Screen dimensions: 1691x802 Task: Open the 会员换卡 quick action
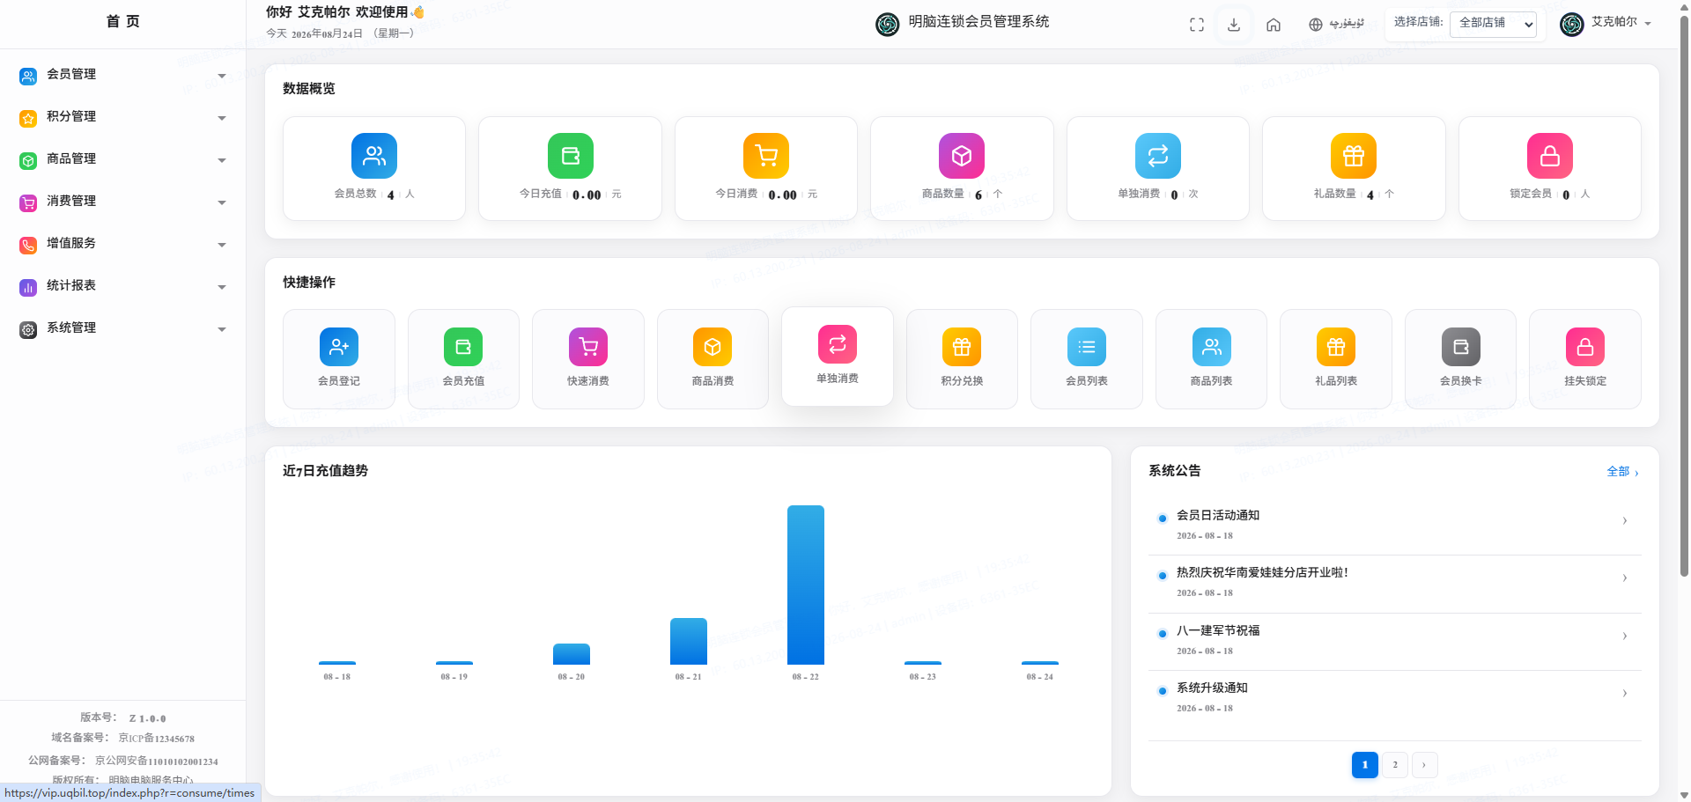coord(1460,358)
